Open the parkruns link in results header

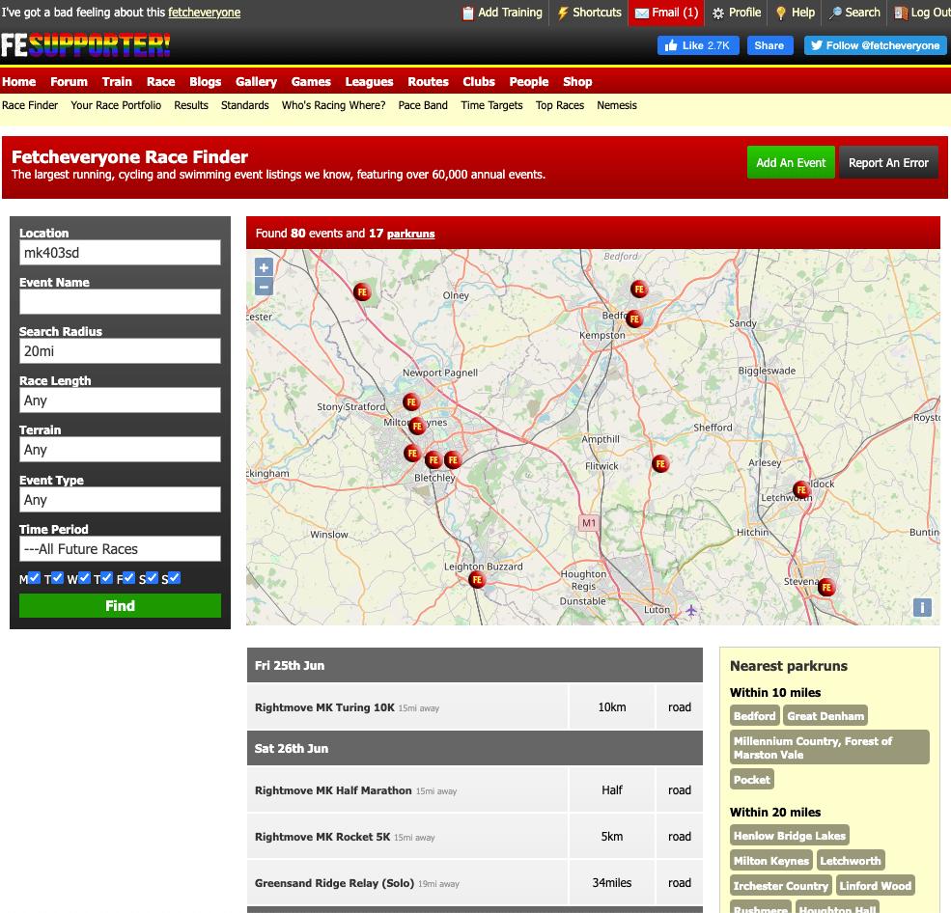point(410,234)
